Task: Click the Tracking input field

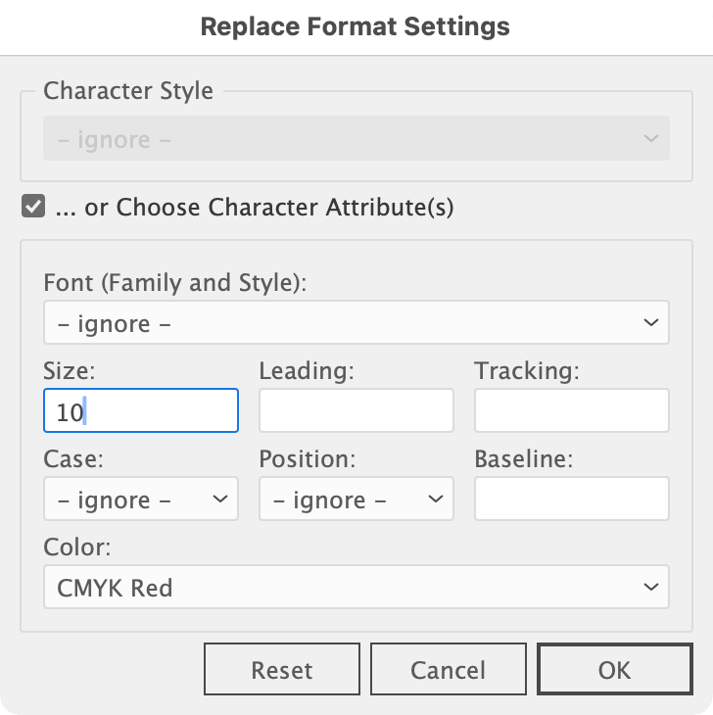Action: 571,411
